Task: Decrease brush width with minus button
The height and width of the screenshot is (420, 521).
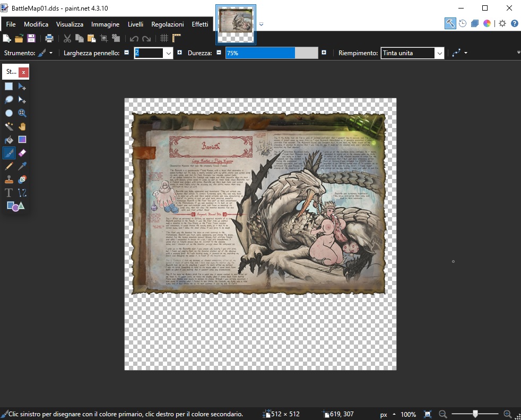Action: pyautogui.click(x=127, y=53)
